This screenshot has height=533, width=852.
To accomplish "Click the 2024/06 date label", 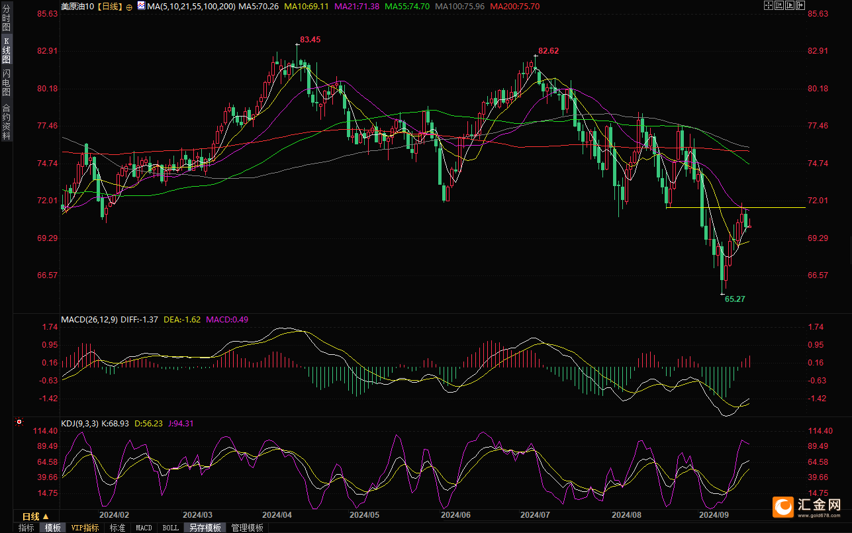I will (x=455, y=514).
